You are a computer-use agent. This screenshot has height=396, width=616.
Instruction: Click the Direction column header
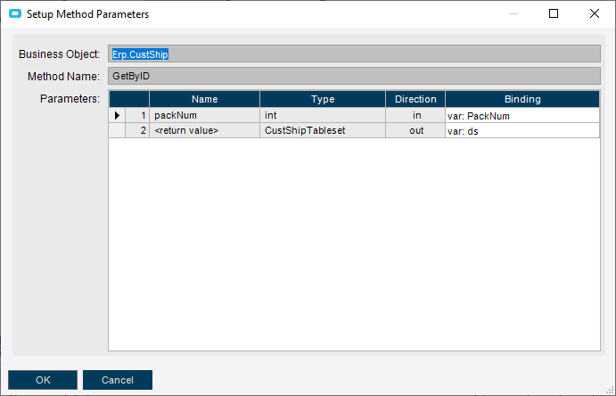[415, 99]
